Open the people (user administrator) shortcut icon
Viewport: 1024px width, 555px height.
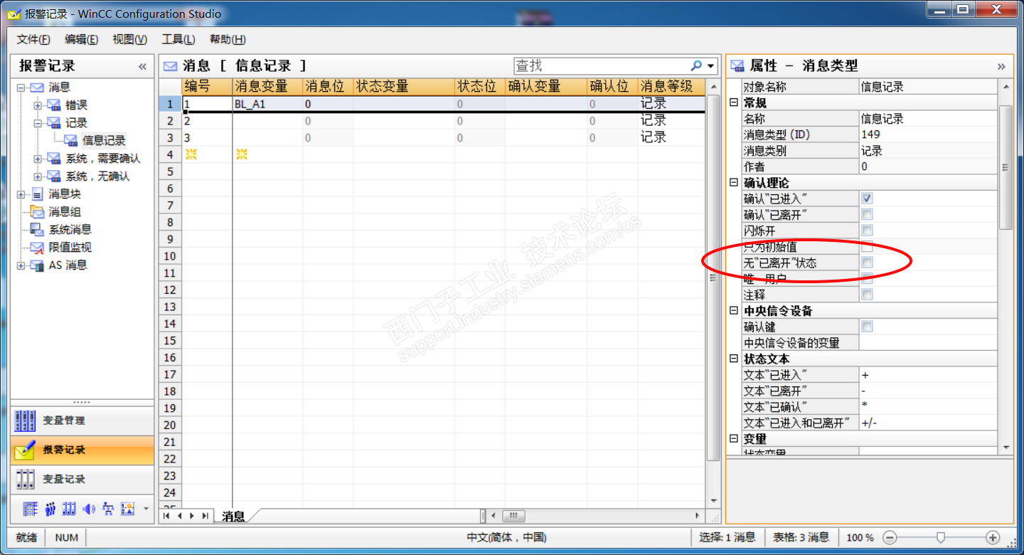pyautogui.click(x=50, y=509)
